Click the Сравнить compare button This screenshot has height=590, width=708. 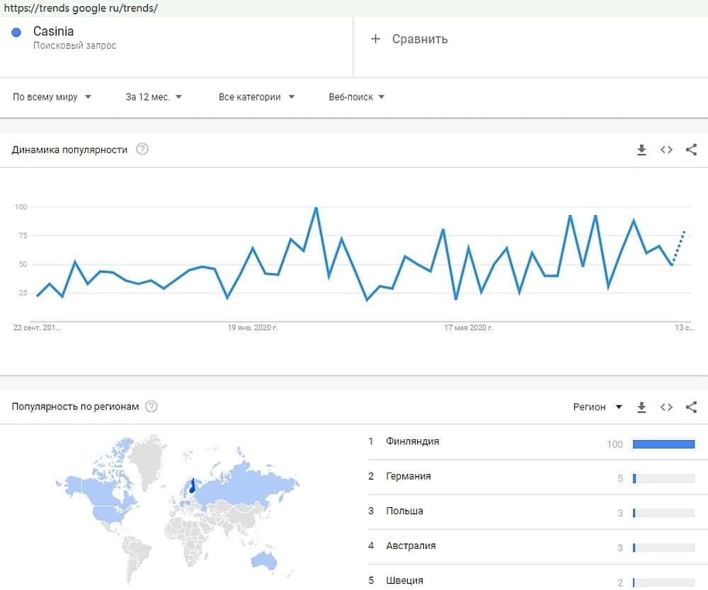click(419, 39)
